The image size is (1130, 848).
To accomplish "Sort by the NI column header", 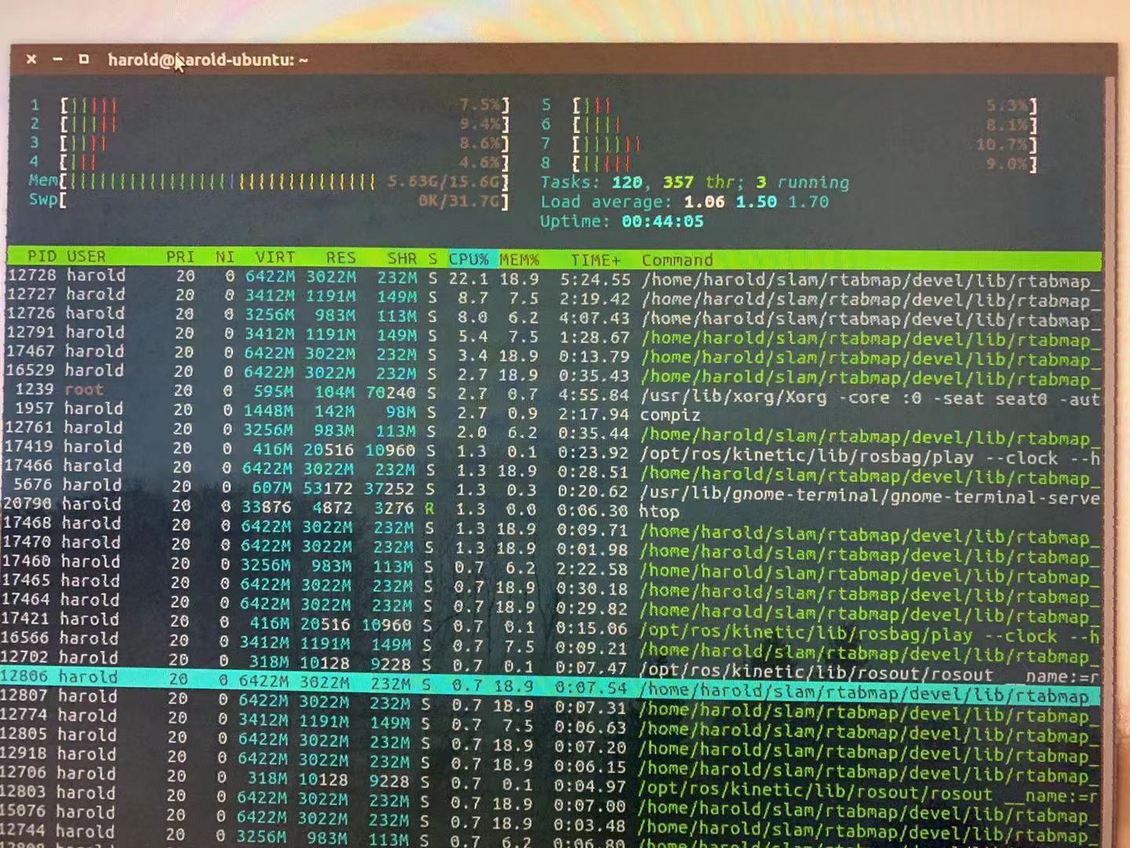I will (x=224, y=257).
